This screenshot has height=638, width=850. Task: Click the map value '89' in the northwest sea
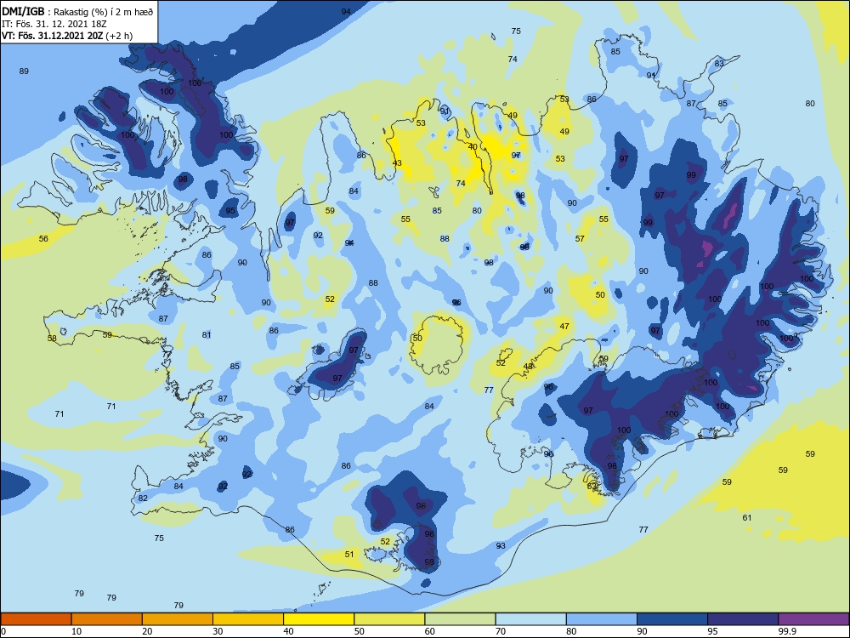coord(24,71)
